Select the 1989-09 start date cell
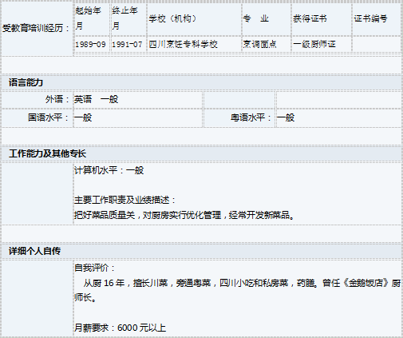403x338 pixels. pyautogui.click(x=90, y=44)
